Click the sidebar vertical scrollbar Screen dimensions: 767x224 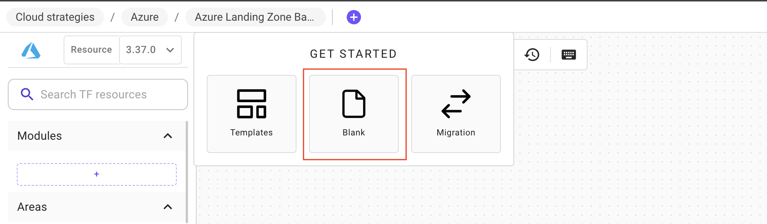pyautogui.click(x=187, y=172)
